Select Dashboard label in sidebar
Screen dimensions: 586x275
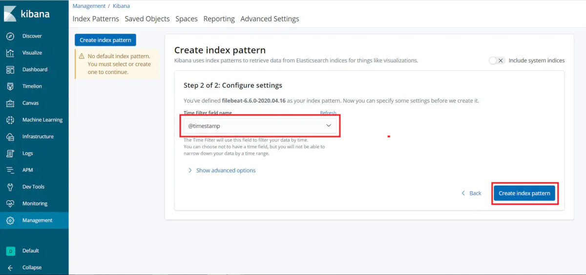click(x=35, y=70)
